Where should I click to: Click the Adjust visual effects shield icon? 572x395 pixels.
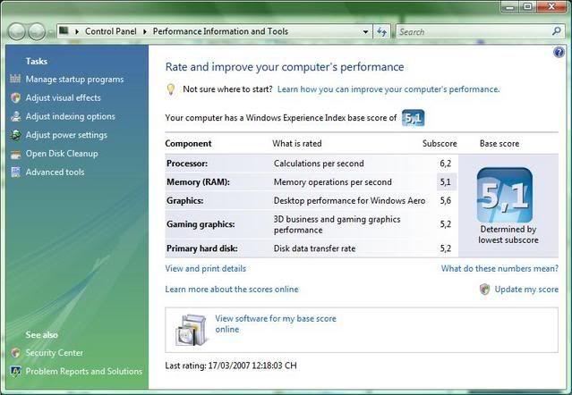click(x=15, y=97)
